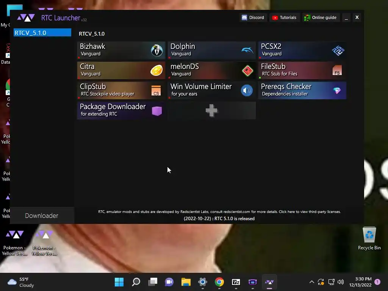
Task: Click the RTC Launcher logo in title bar
Action: pos(26,18)
